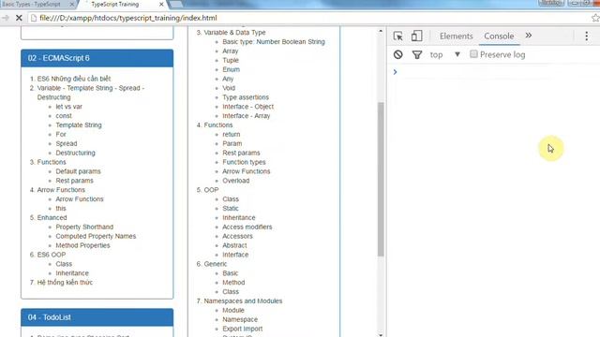Open the 'Enum' lesson link

click(232, 69)
